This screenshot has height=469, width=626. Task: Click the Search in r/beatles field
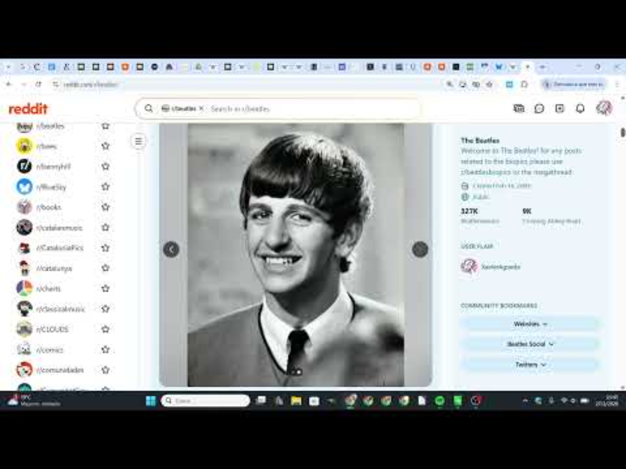(x=282, y=109)
